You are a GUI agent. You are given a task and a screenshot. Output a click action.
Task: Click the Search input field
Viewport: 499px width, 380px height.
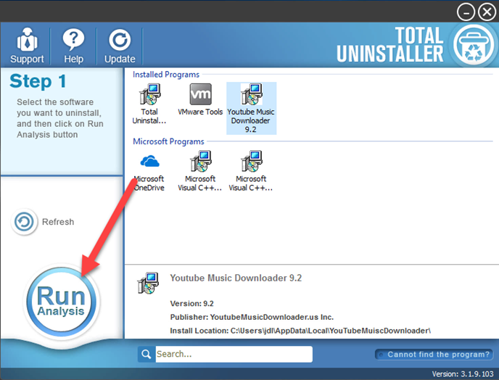234,354
